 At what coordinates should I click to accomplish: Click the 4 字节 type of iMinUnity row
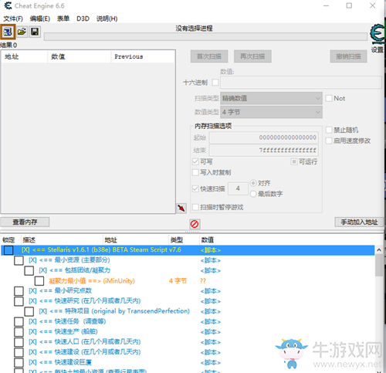178,281
